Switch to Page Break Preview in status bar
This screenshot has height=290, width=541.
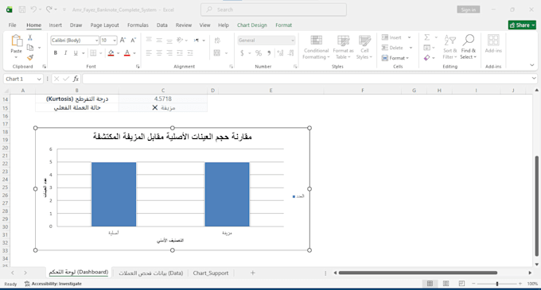click(x=461, y=284)
